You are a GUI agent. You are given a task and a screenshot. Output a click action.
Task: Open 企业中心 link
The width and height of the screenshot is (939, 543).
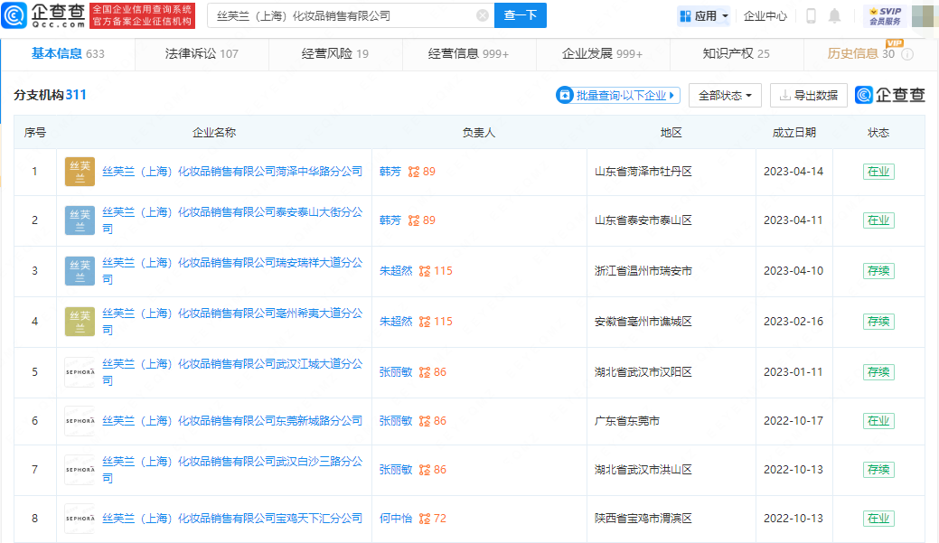(765, 16)
